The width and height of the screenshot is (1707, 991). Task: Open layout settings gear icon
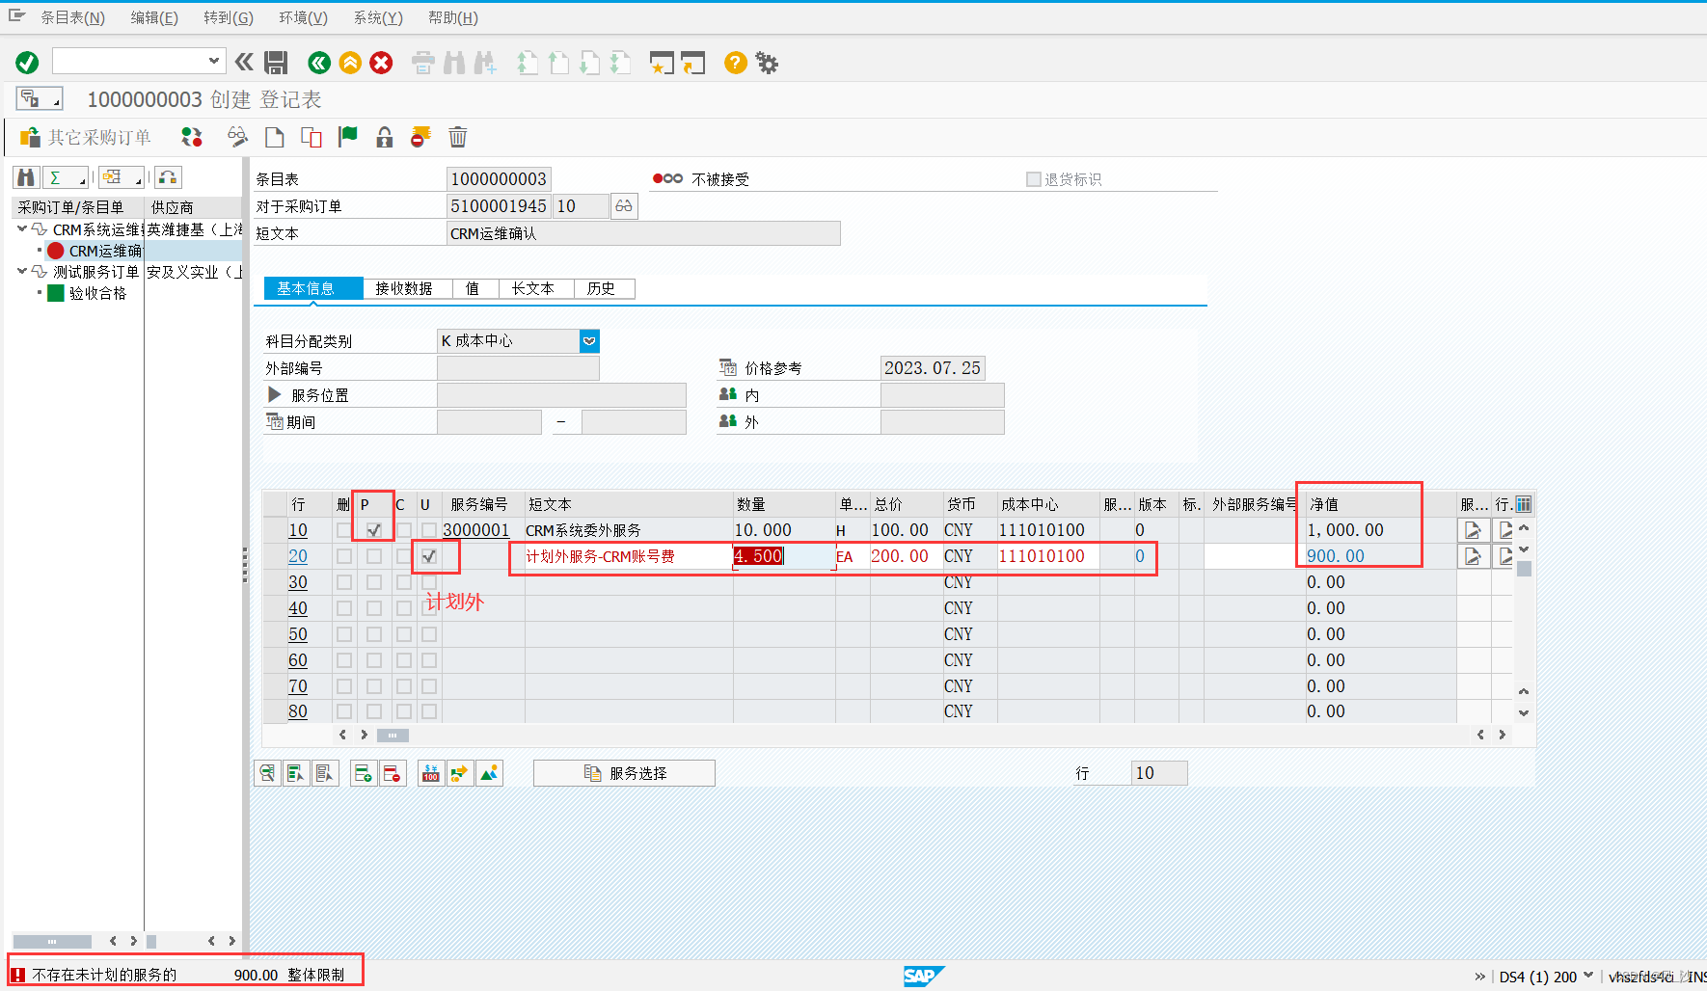767,63
